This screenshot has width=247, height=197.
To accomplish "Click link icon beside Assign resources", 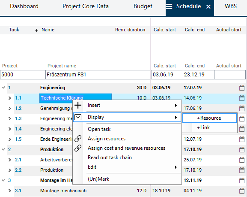I will (78, 139).
